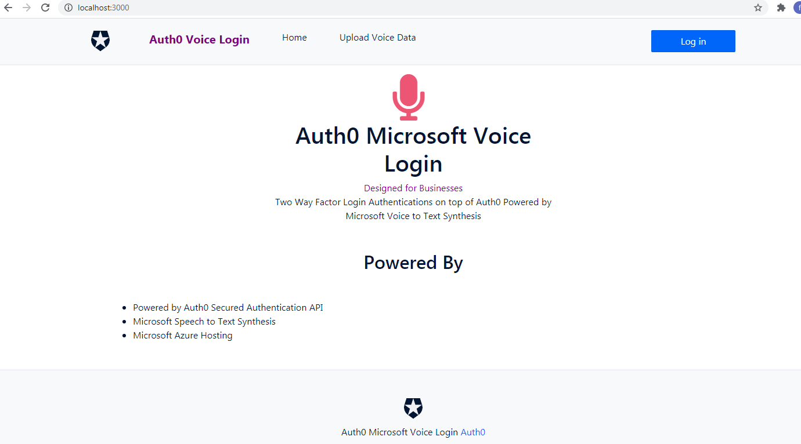
Task: Click the Designed for Businesses text
Action: 413,188
